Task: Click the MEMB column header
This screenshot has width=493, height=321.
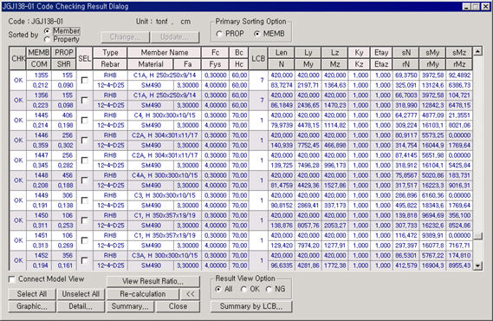Action: tap(39, 53)
